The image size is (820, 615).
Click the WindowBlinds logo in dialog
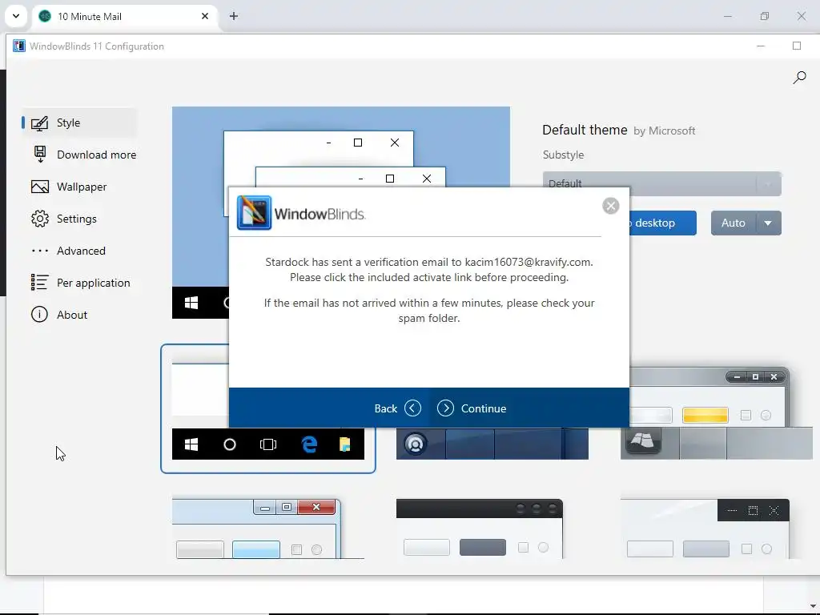[x=301, y=213]
